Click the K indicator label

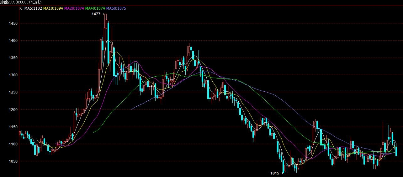(x=21, y=8)
